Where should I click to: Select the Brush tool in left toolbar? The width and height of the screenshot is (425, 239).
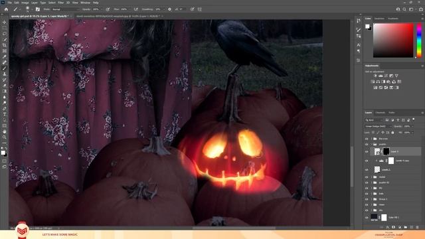(5, 68)
